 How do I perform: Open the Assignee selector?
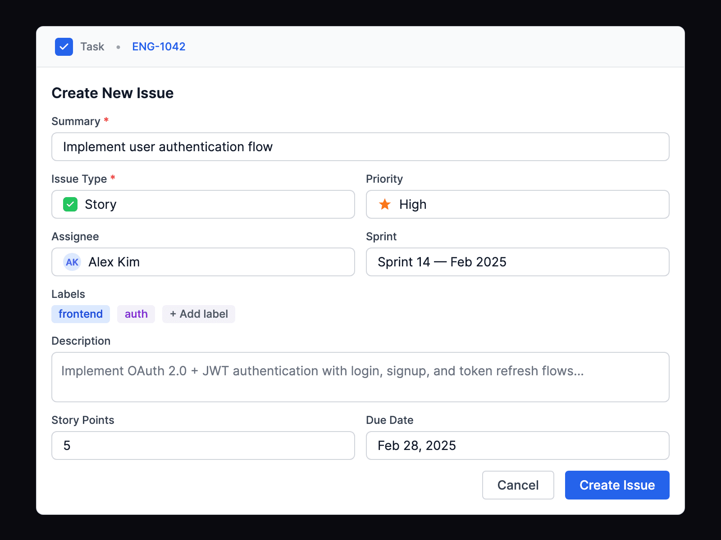click(203, 262)
